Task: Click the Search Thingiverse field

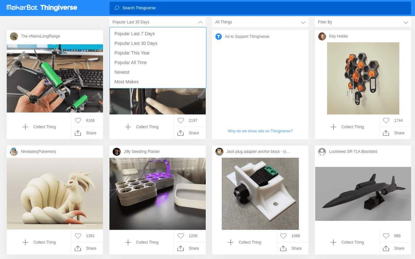Action: [x=261, y=8]
